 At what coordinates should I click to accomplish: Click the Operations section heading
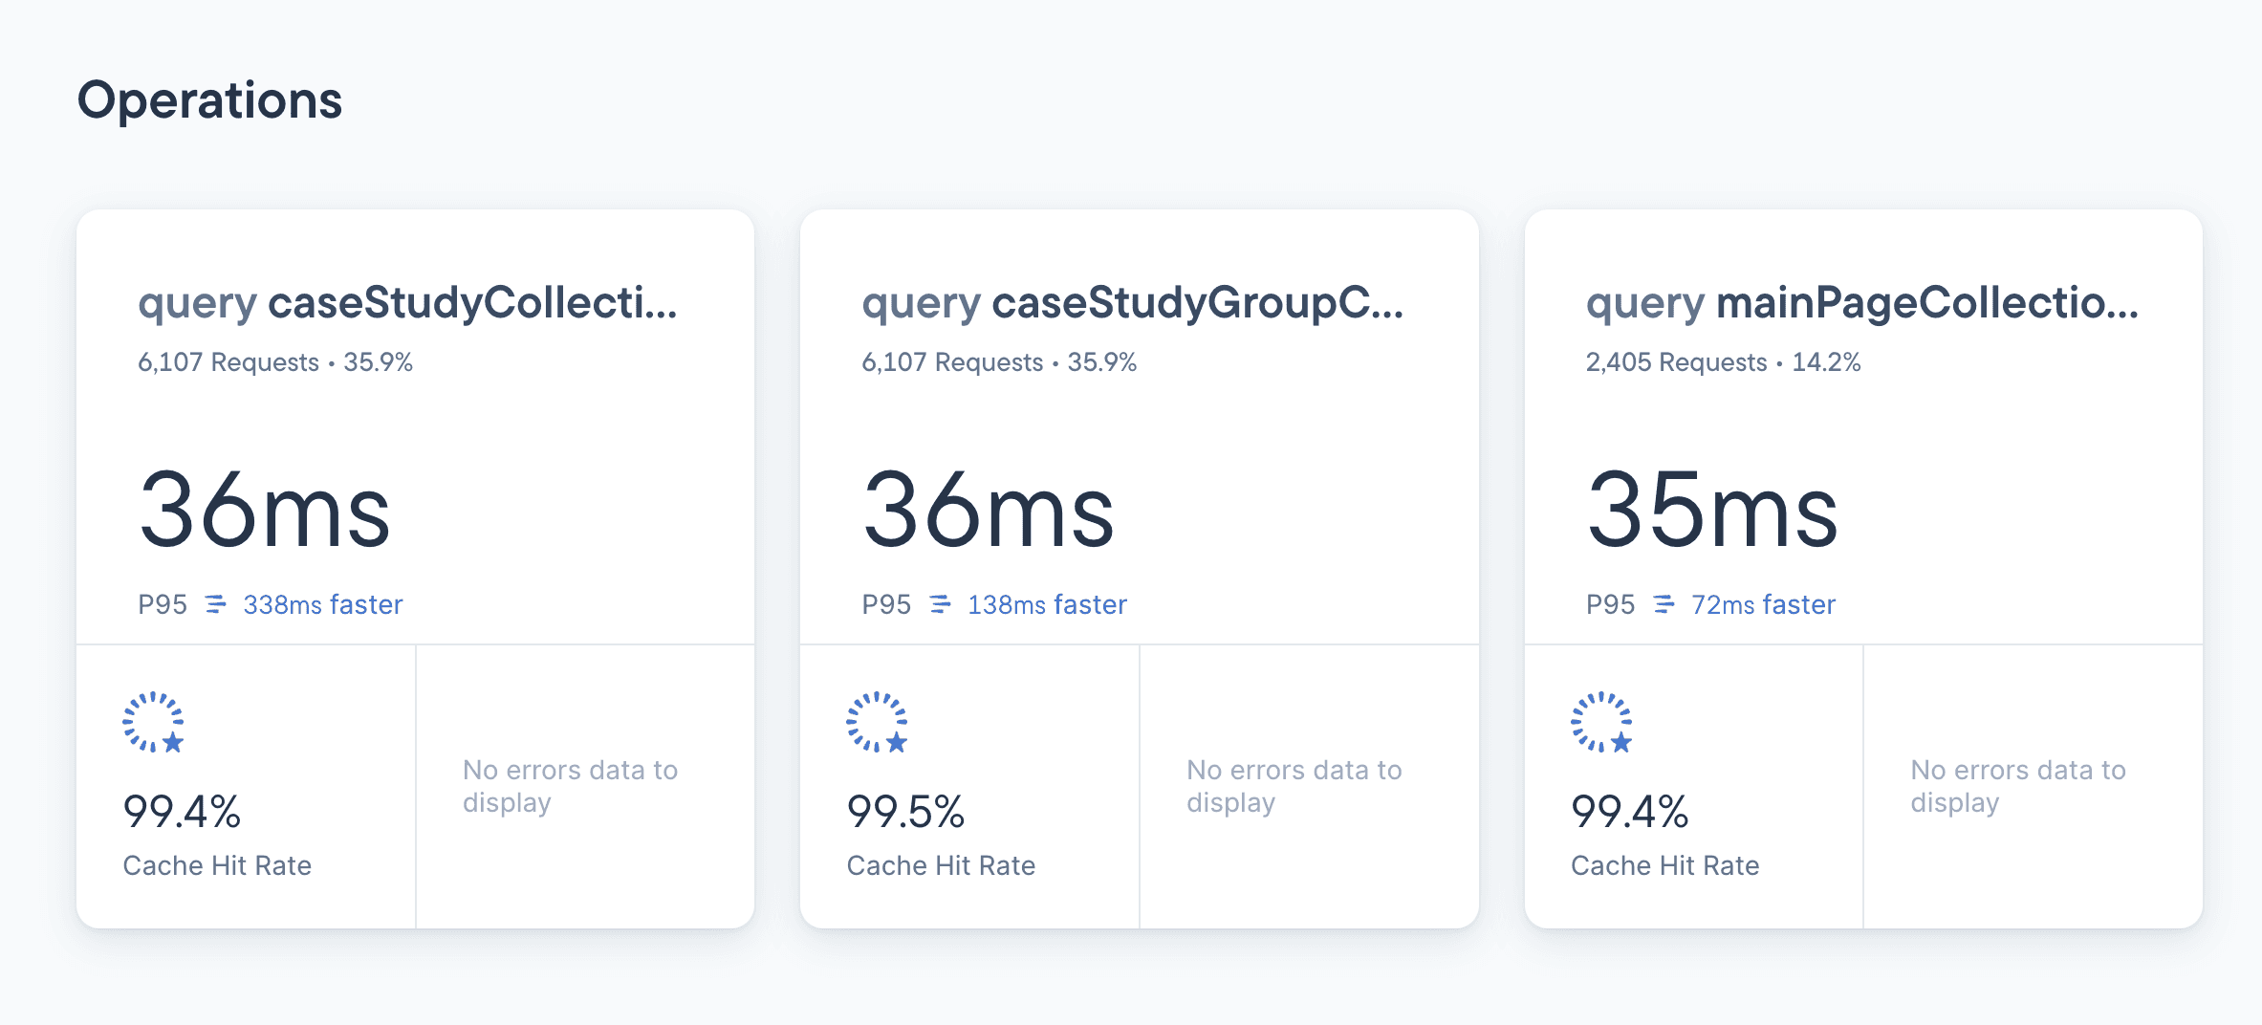pyautogui.click(x=209, y=100)
